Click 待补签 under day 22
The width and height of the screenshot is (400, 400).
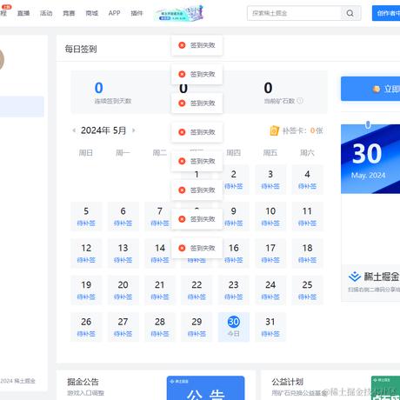[x=197, y=297]
